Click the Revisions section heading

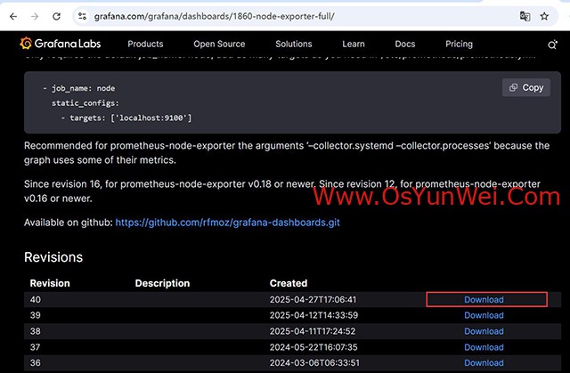point(53,257)
